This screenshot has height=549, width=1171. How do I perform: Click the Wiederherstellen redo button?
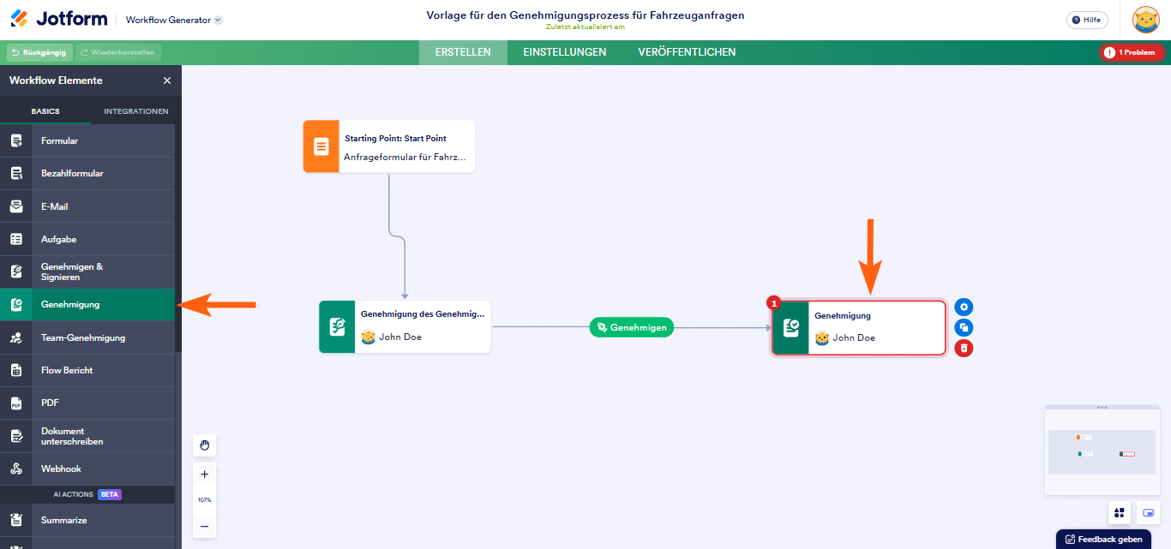point(118,52)
